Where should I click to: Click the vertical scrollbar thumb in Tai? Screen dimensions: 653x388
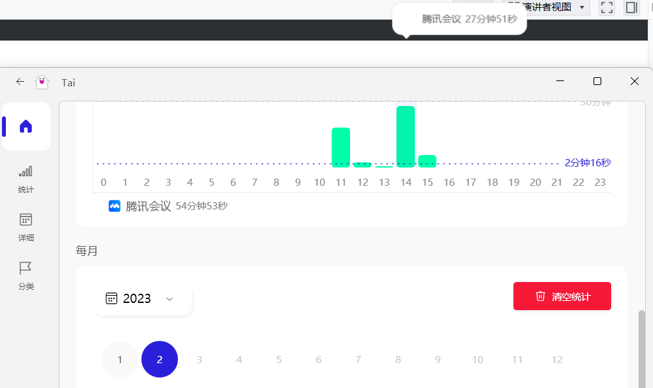click(642, 349)
